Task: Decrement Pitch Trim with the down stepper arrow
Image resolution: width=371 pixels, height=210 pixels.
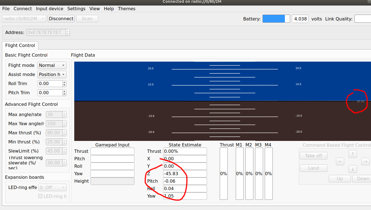Action: [x=64, y=94]
